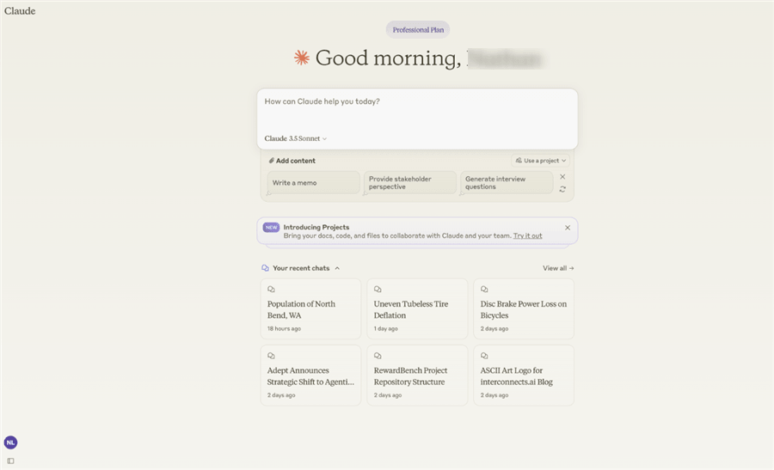Open the Uneven Tubeless Tire Deflation chat

pos(417,308)
